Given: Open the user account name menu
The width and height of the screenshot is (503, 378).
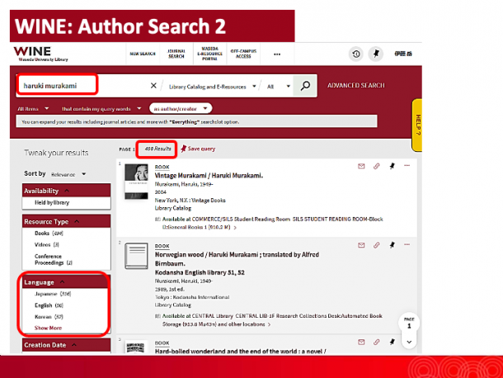Looking at the screenshot, I should 403,54.
